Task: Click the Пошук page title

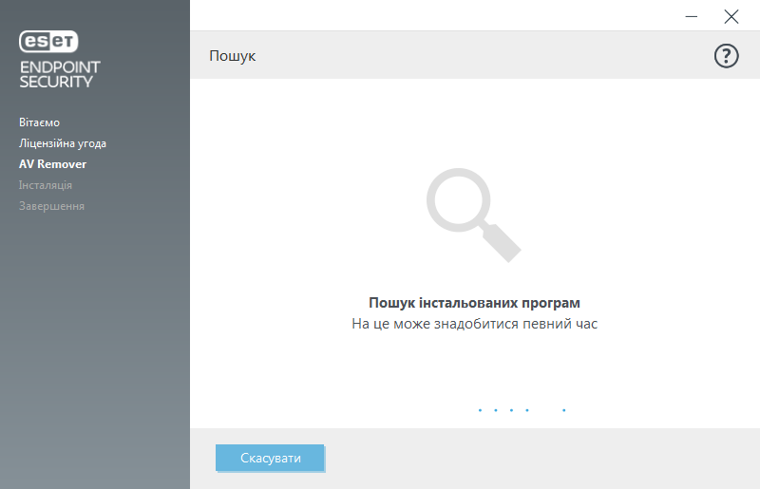Action: pyautogui.click(x=232, y=56)
